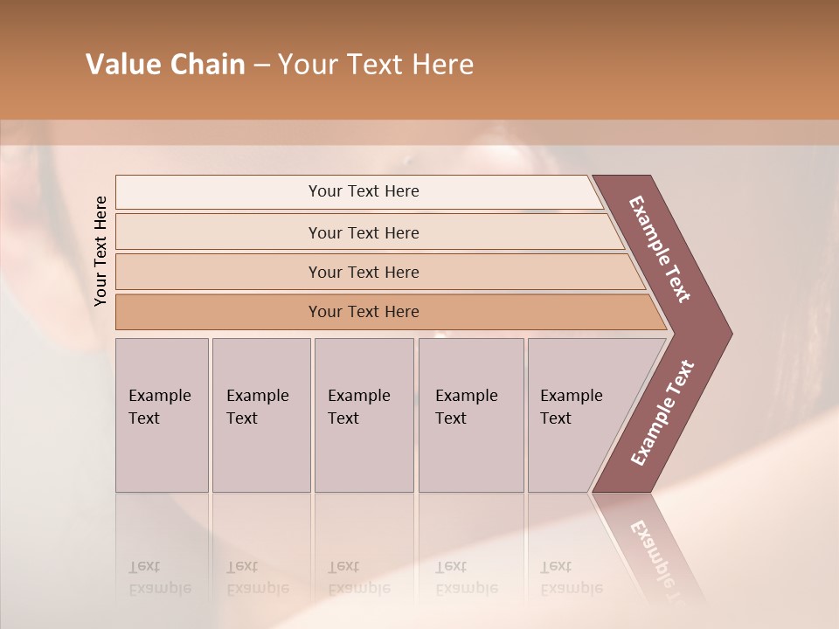This screenshot has width=839, height=629.
Task: Select the second 'Your Text Here' bar
Action: click(370, 232)
